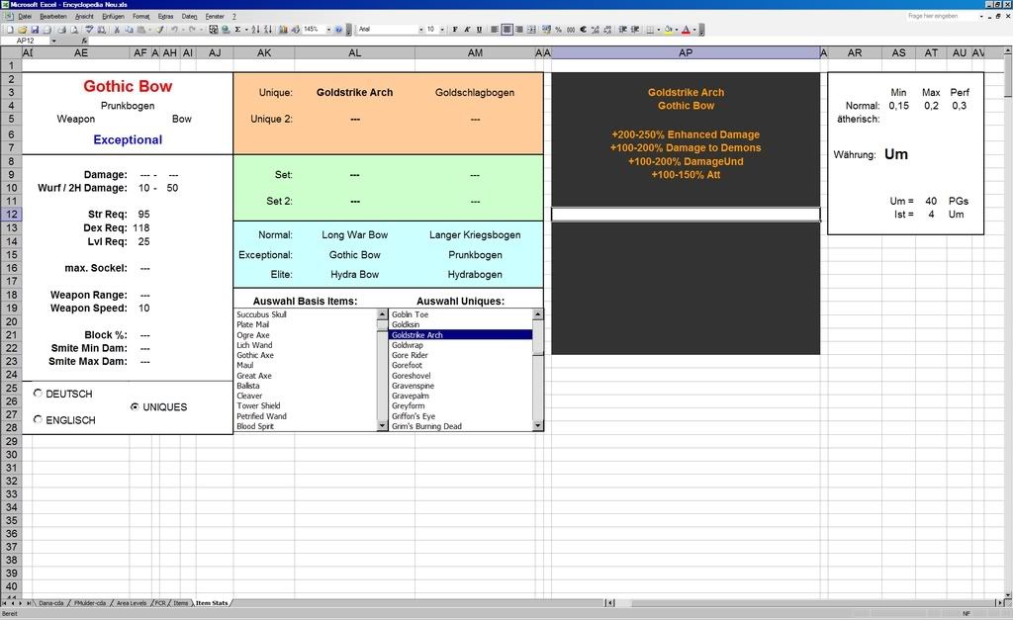Click the Open file folder icon
Screen dimensions: 1013x620
(x=23, y=29)
